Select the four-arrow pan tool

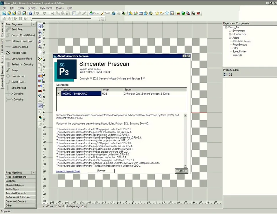tap(40, 52)
